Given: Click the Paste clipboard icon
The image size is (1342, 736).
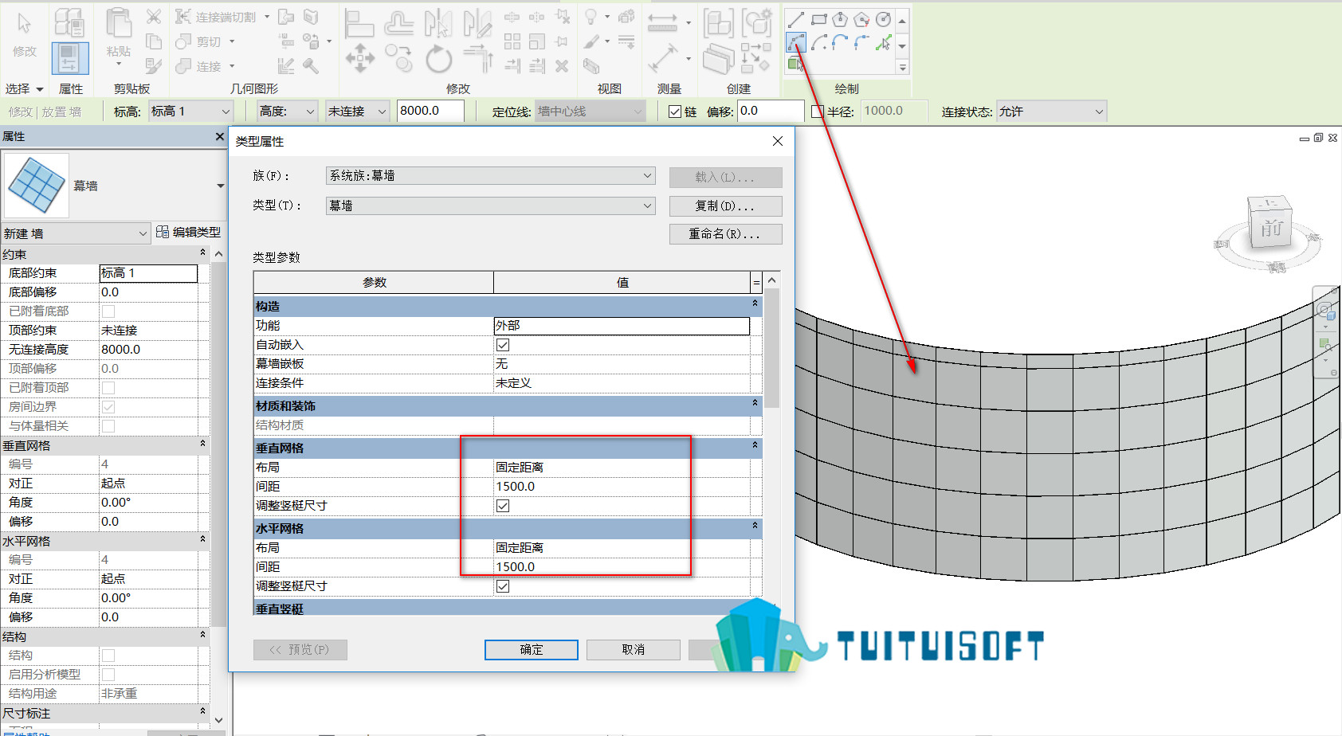Looking at the screenshot, I should (119, 24).
